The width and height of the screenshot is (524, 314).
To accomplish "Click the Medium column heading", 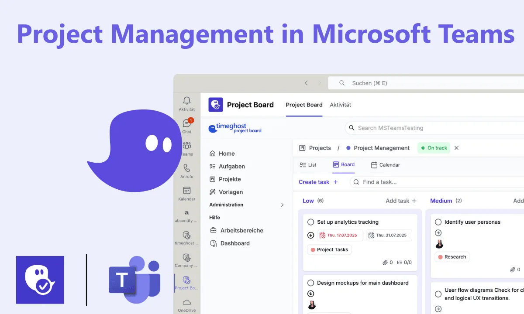I will (x=441, y=201).
